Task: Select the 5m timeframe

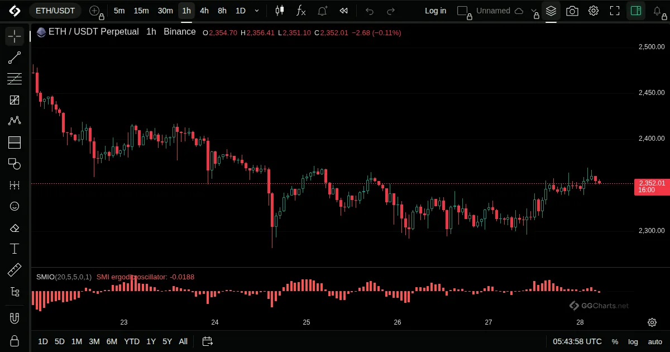Action: click(x=119, y=11)
